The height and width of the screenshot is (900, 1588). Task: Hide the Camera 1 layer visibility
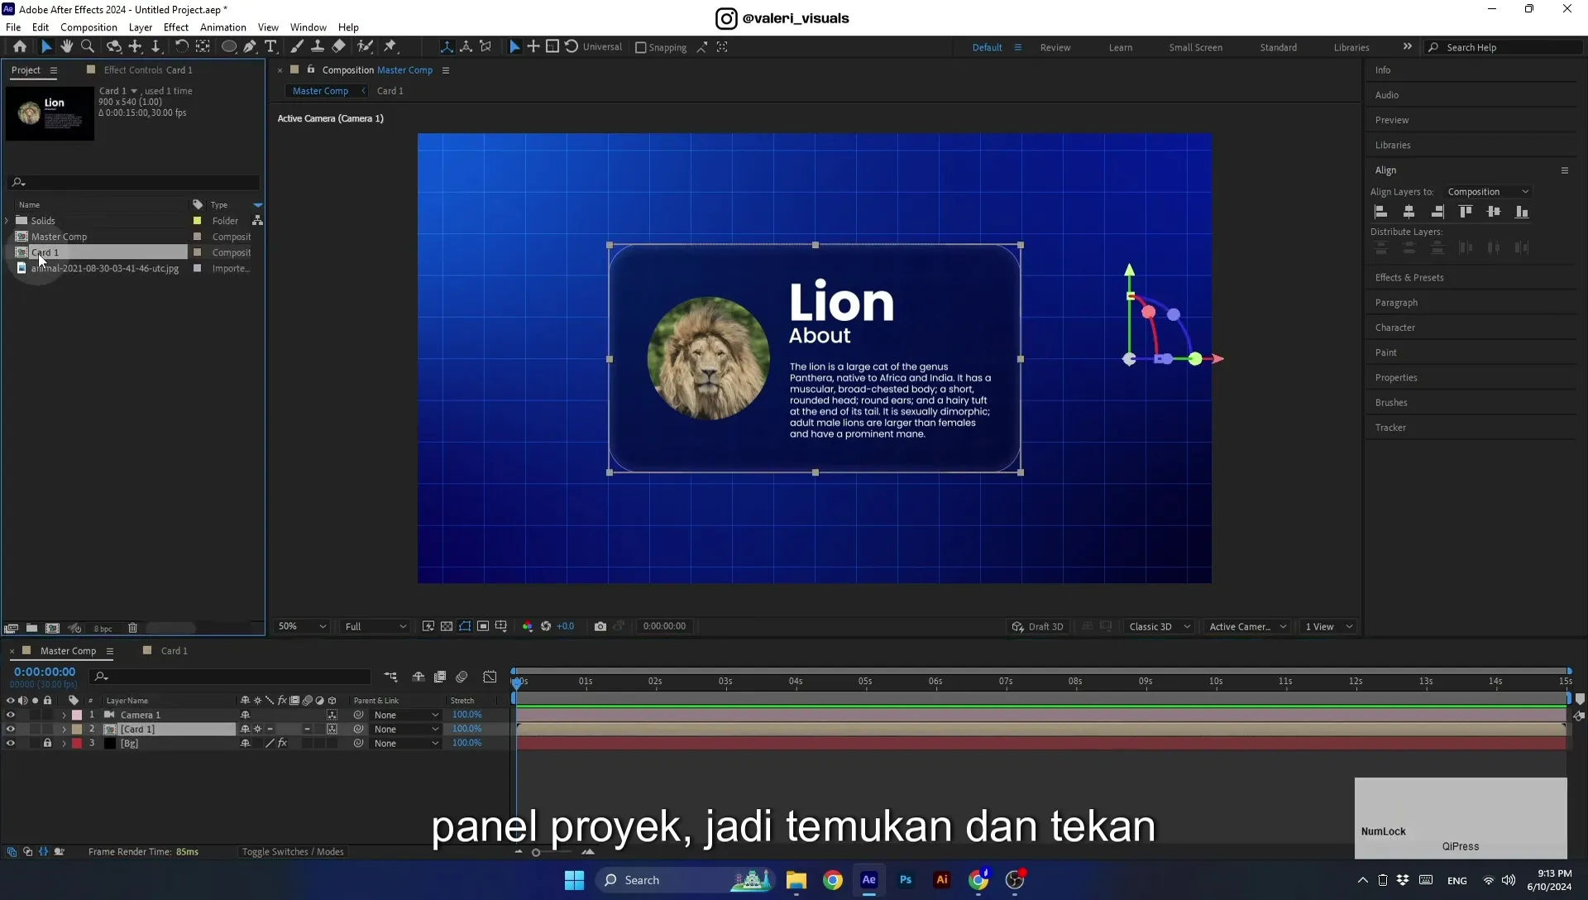[x=10, y=716]
